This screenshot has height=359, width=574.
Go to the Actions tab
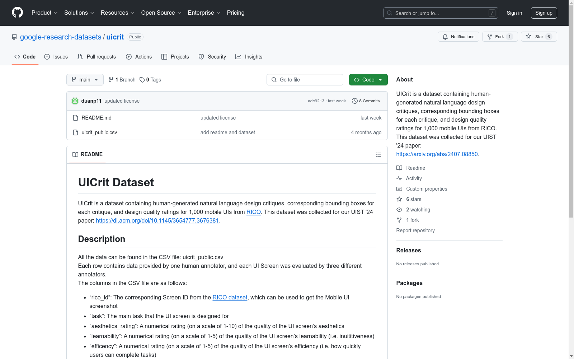(x=139, y=57)
